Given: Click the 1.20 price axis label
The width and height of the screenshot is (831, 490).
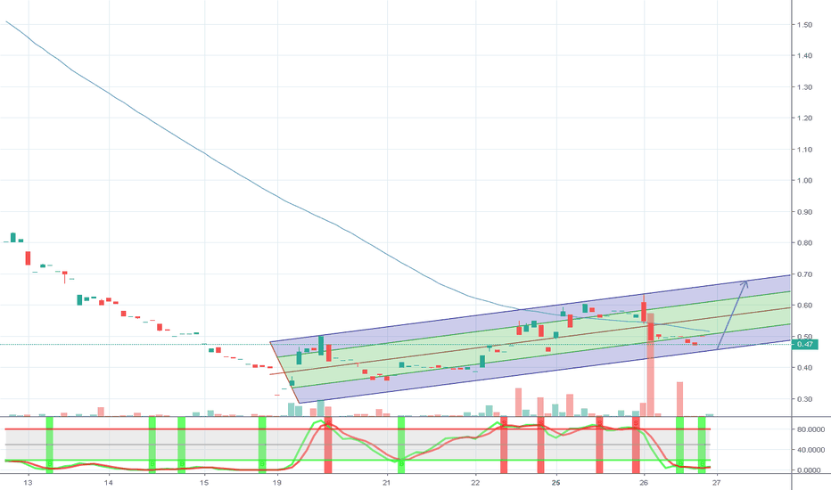Looking at the screenshot, I should [x=804, y=118].
